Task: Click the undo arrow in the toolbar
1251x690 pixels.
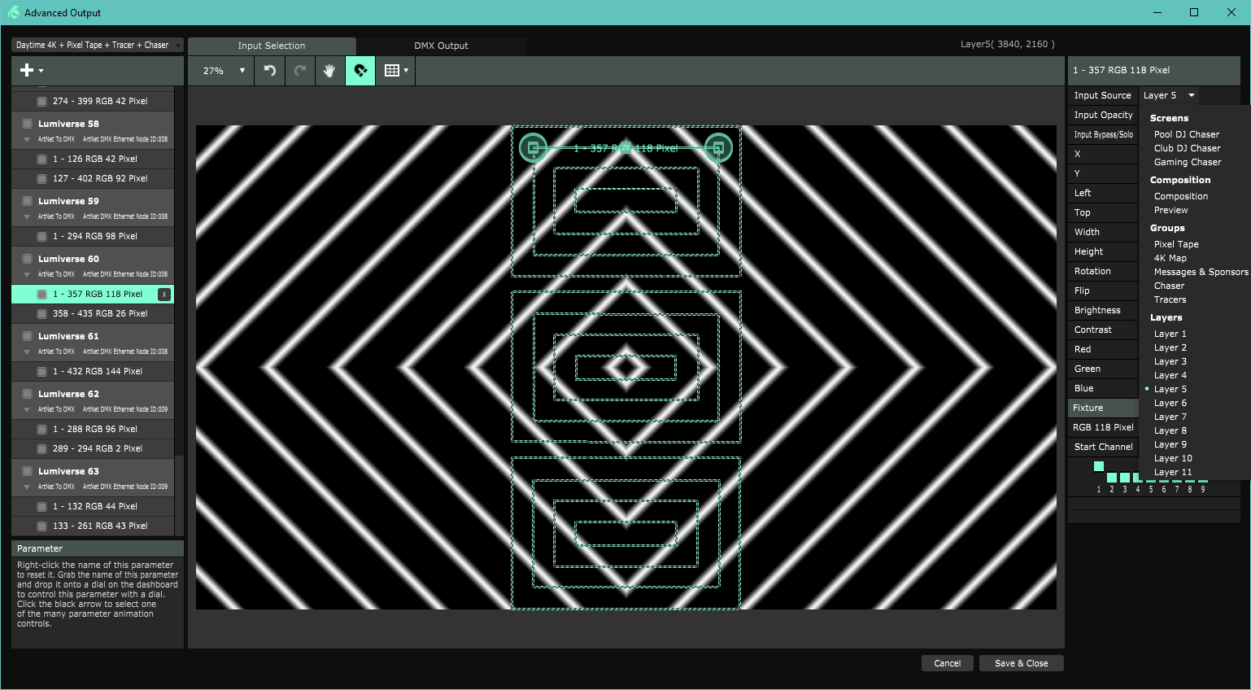Action: [x=270, y=71]
